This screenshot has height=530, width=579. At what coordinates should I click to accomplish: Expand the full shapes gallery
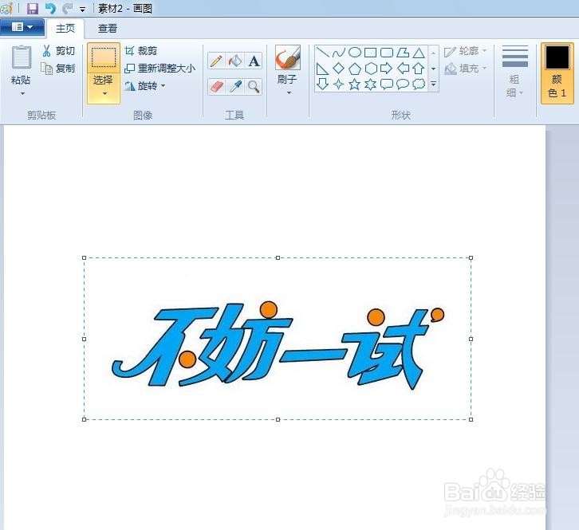[x=434, y=84]
